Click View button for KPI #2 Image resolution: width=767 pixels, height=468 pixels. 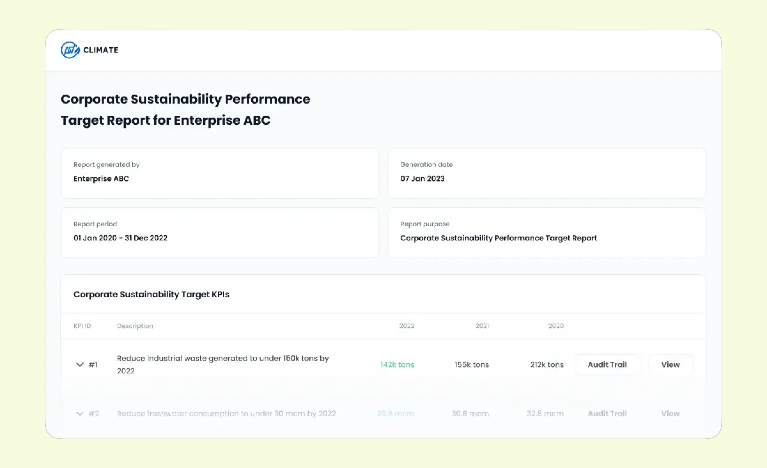(x=670, y=413)
